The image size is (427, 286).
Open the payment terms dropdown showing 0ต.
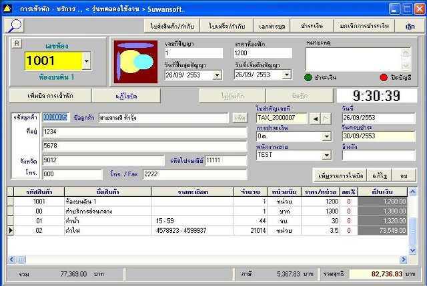pyautogui.click(x=326, y=136)
